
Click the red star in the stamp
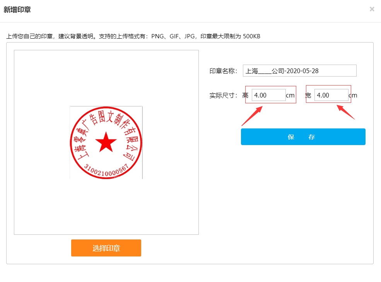106,142
